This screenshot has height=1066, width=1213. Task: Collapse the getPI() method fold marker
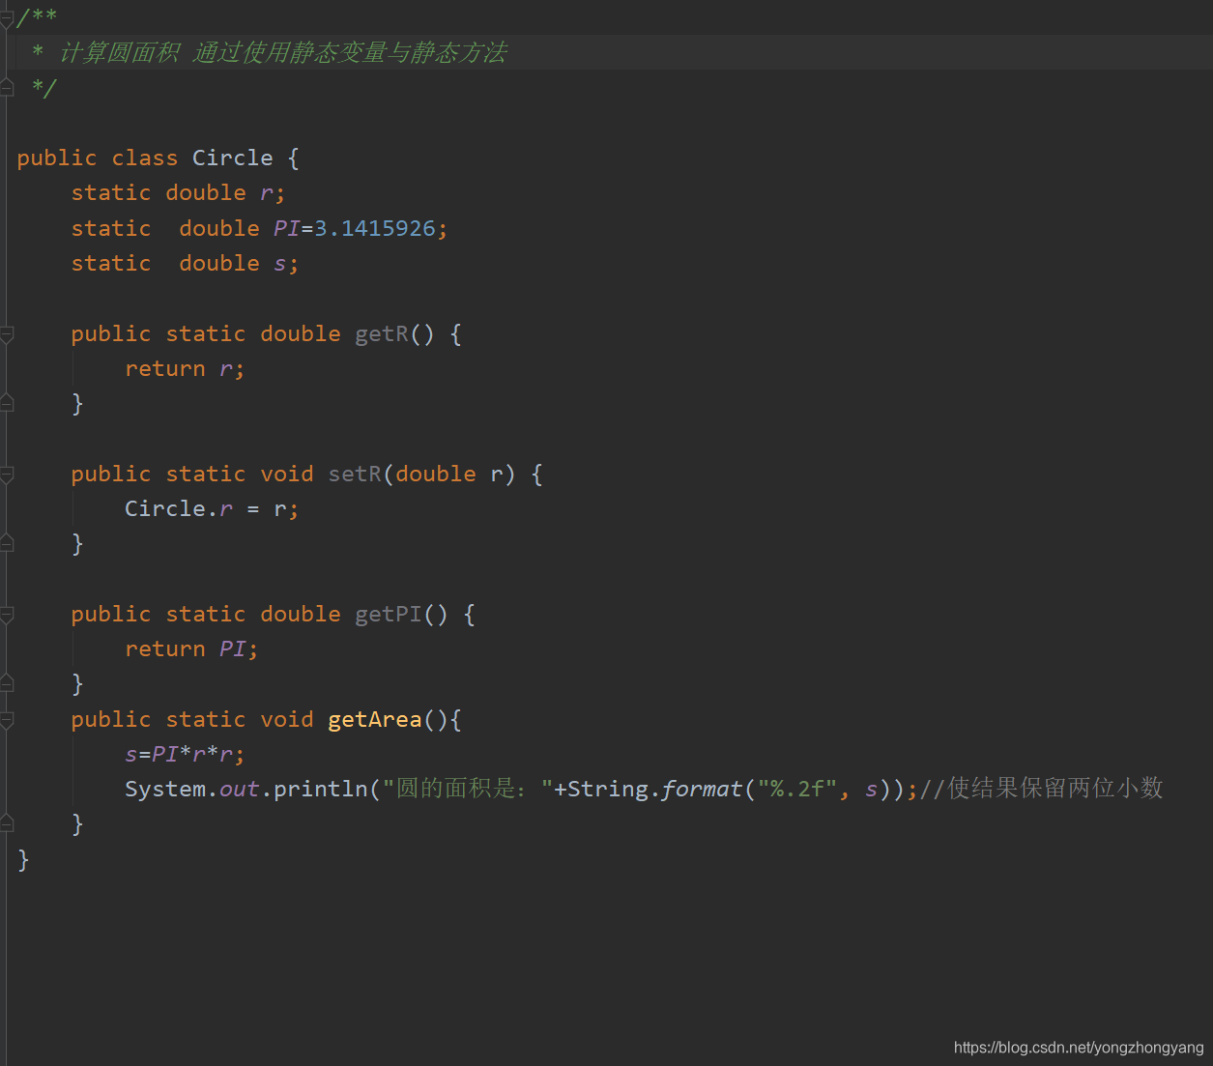point(7,615)
